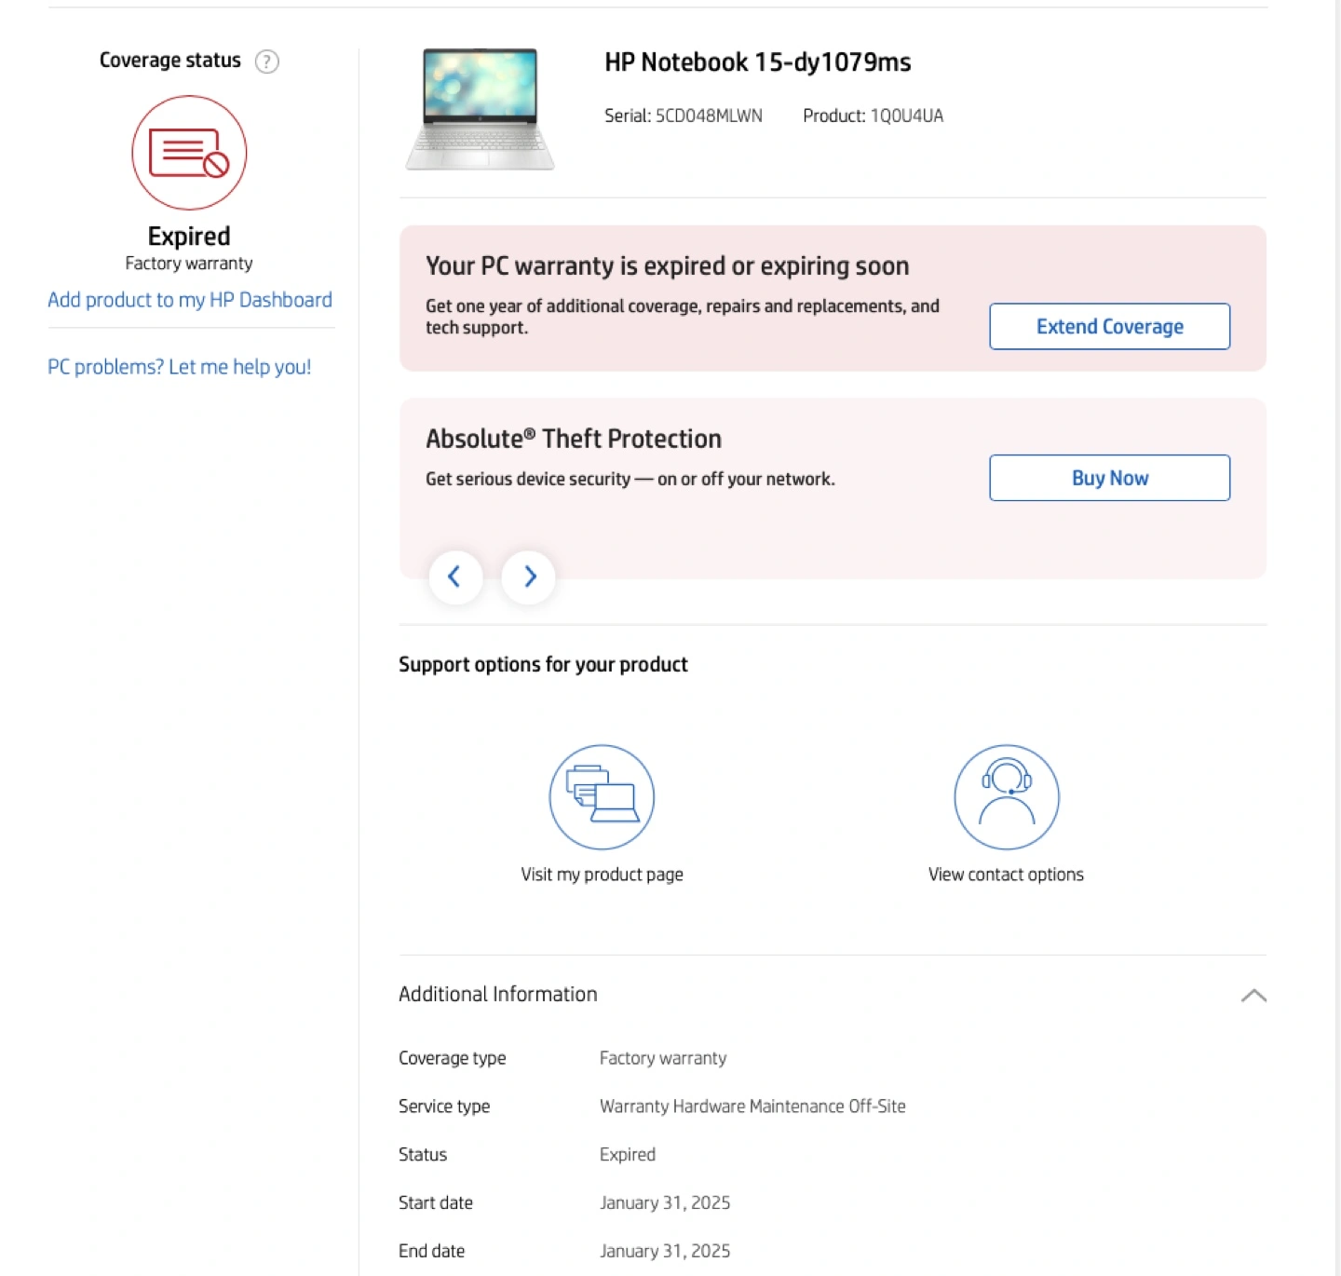Click the Service type row label
The image size is (1341, 1276).
coord(444,1106)
